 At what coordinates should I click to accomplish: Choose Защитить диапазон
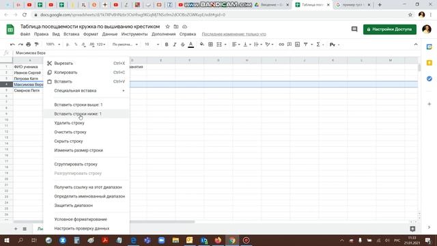(86, 206)
